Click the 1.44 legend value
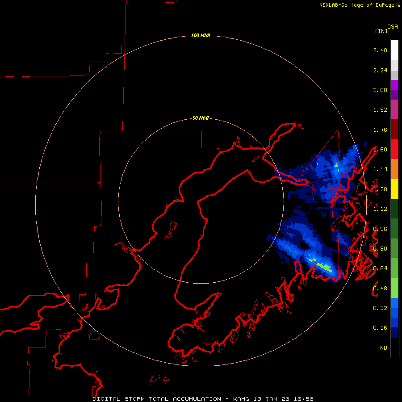Screen dimensions: 402x402 pyautogui.click(x=380, y=169)
